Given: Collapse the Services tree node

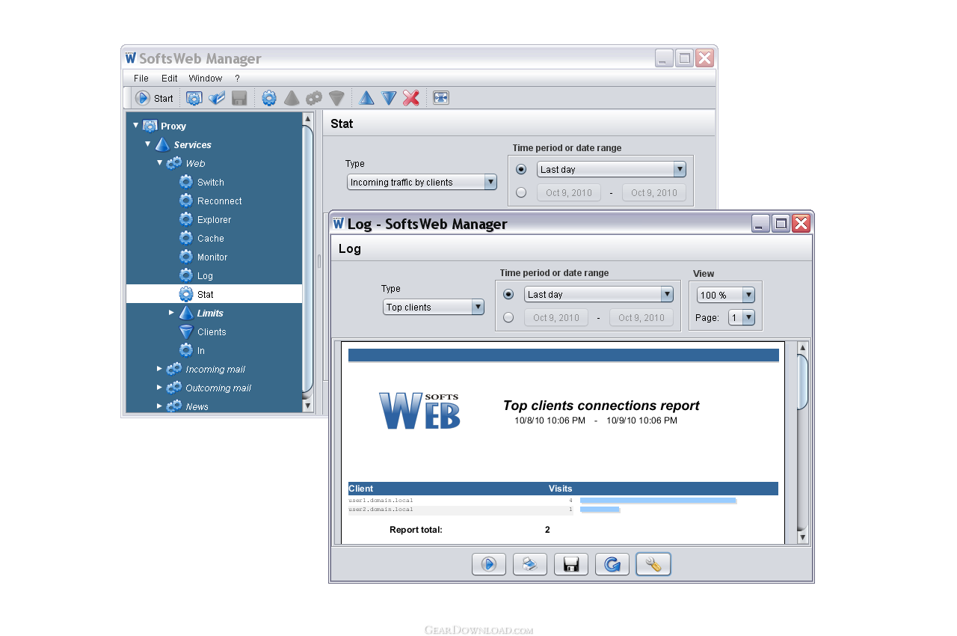Looking at the screenshot, I should pos(148,144).
